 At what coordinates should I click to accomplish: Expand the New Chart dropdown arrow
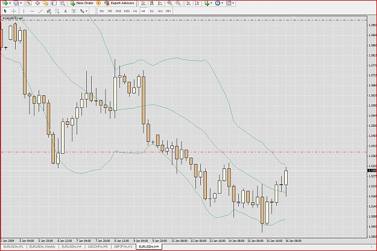click(10, 3)
